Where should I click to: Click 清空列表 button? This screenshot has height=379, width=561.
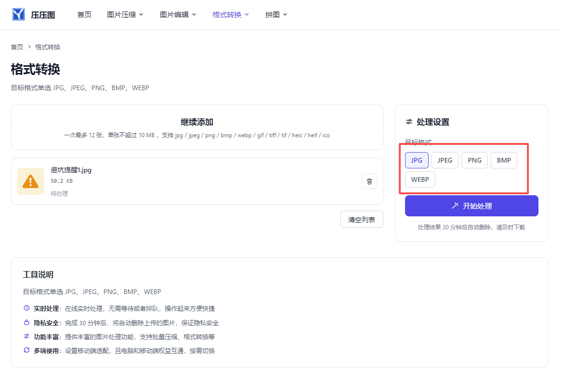[362, 220]
